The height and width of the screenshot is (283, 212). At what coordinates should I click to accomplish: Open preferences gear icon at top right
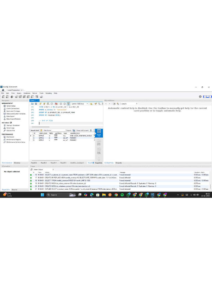[200, 96]
